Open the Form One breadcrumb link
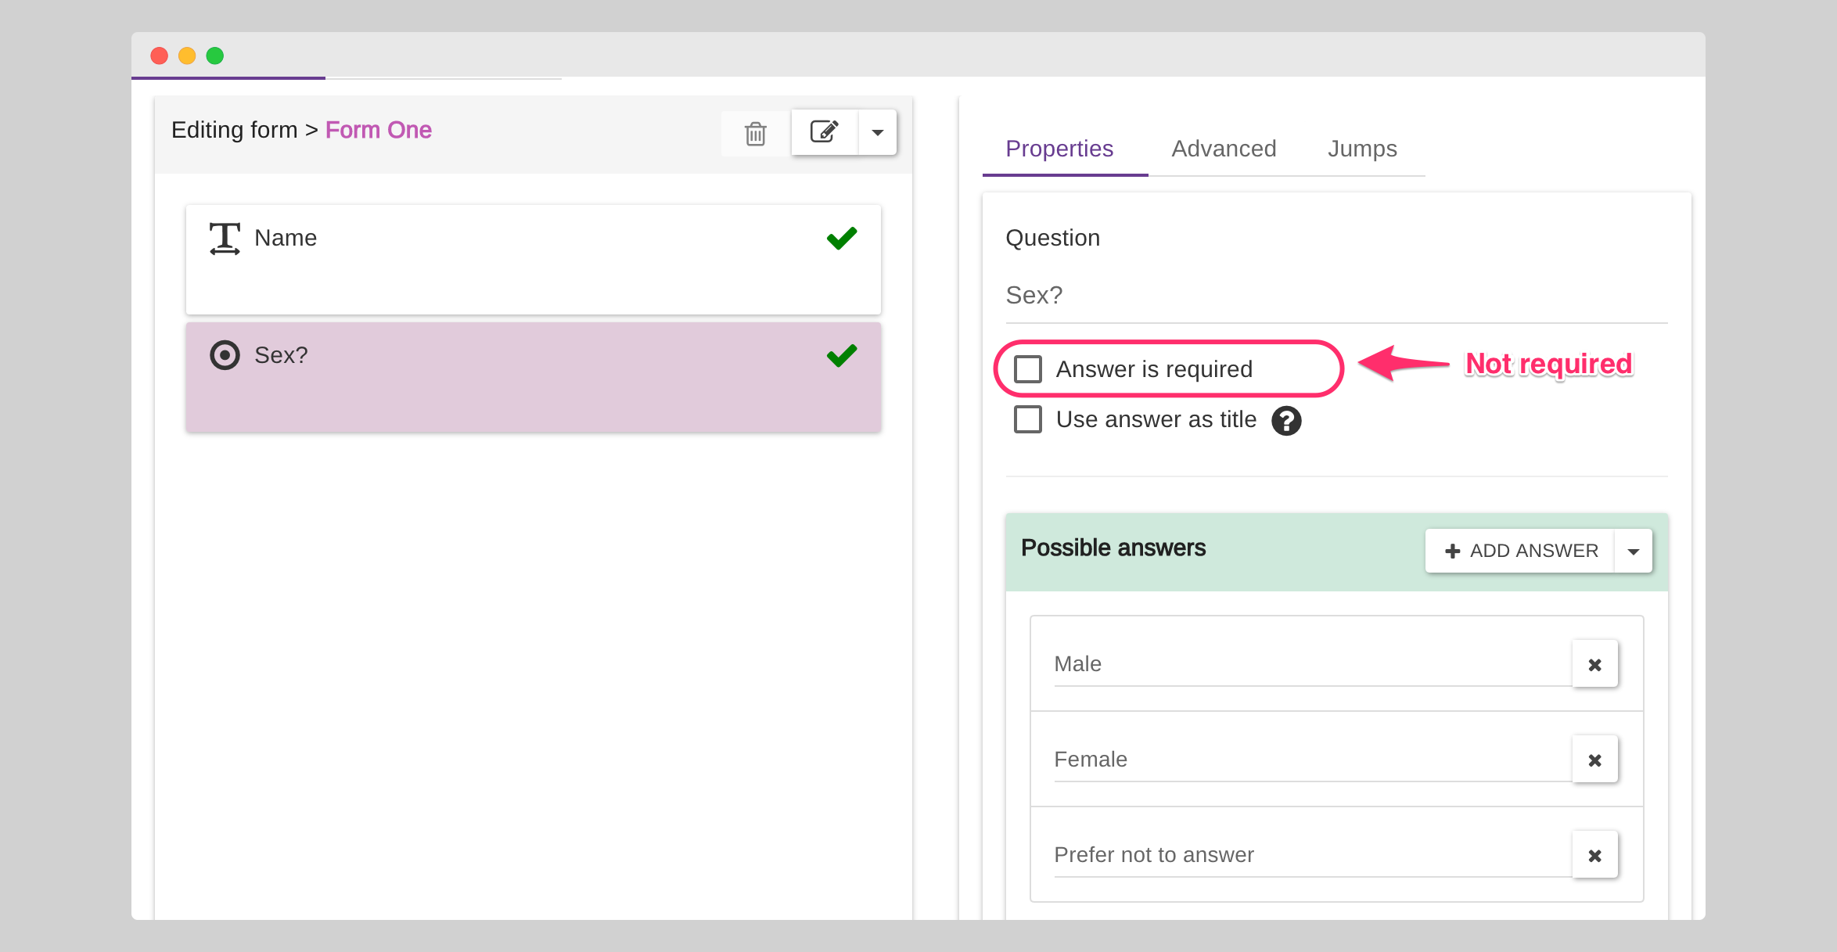 coord(378,130)
